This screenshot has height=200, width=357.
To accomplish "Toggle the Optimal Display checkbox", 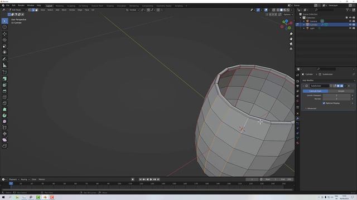I will (324, 103).
